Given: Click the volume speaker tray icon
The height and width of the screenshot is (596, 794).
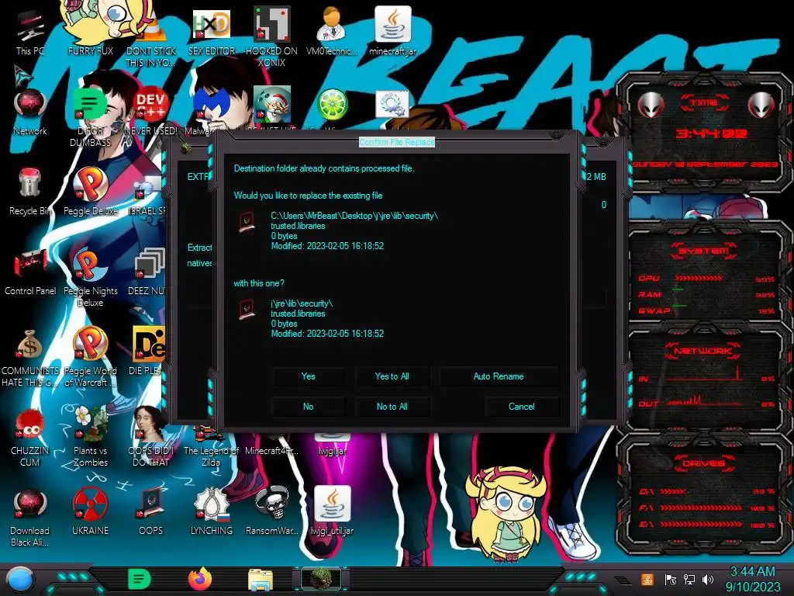Looking at the screenshot, I should click(x=708, y=580).
